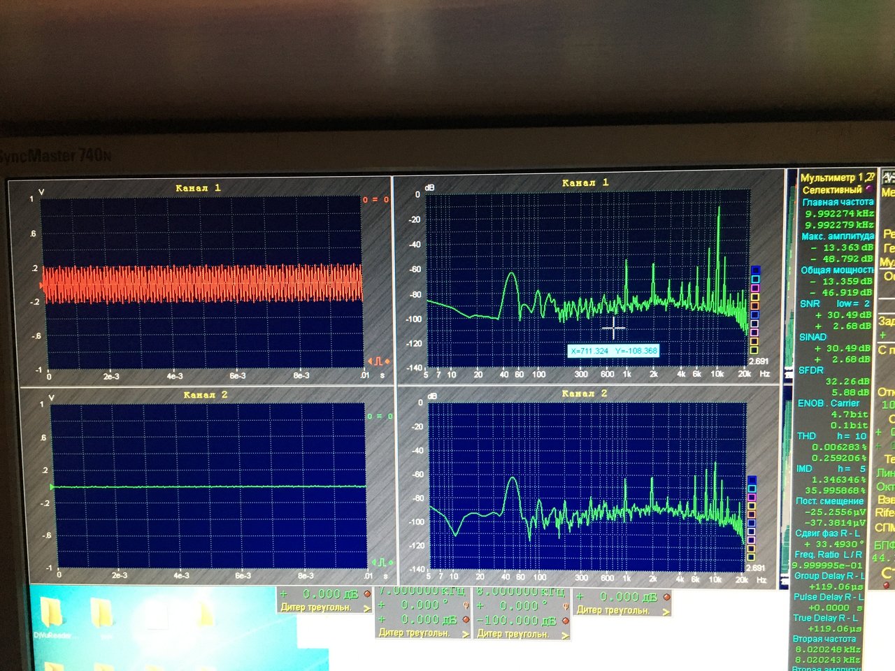Select magenta marker swatch on Channel 1 spectrum

point(755,288)
